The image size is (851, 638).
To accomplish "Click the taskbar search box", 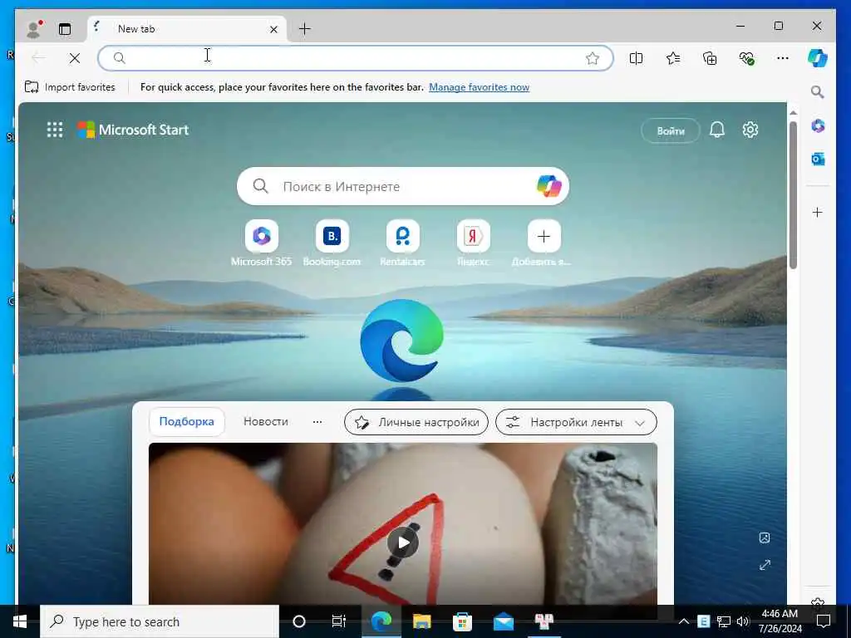I will [x=160, y=621].
